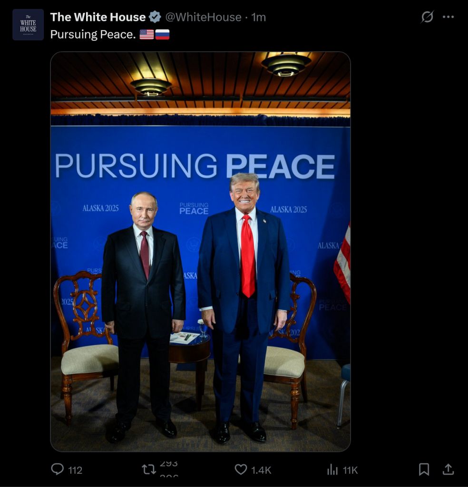This screenshot has width=468, height=487.
Task: Open the @WhiteHouse handle link
Action: (203, 17)
